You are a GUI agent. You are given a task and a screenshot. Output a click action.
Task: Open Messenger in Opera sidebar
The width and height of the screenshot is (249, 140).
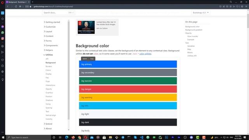pos(3,27)
